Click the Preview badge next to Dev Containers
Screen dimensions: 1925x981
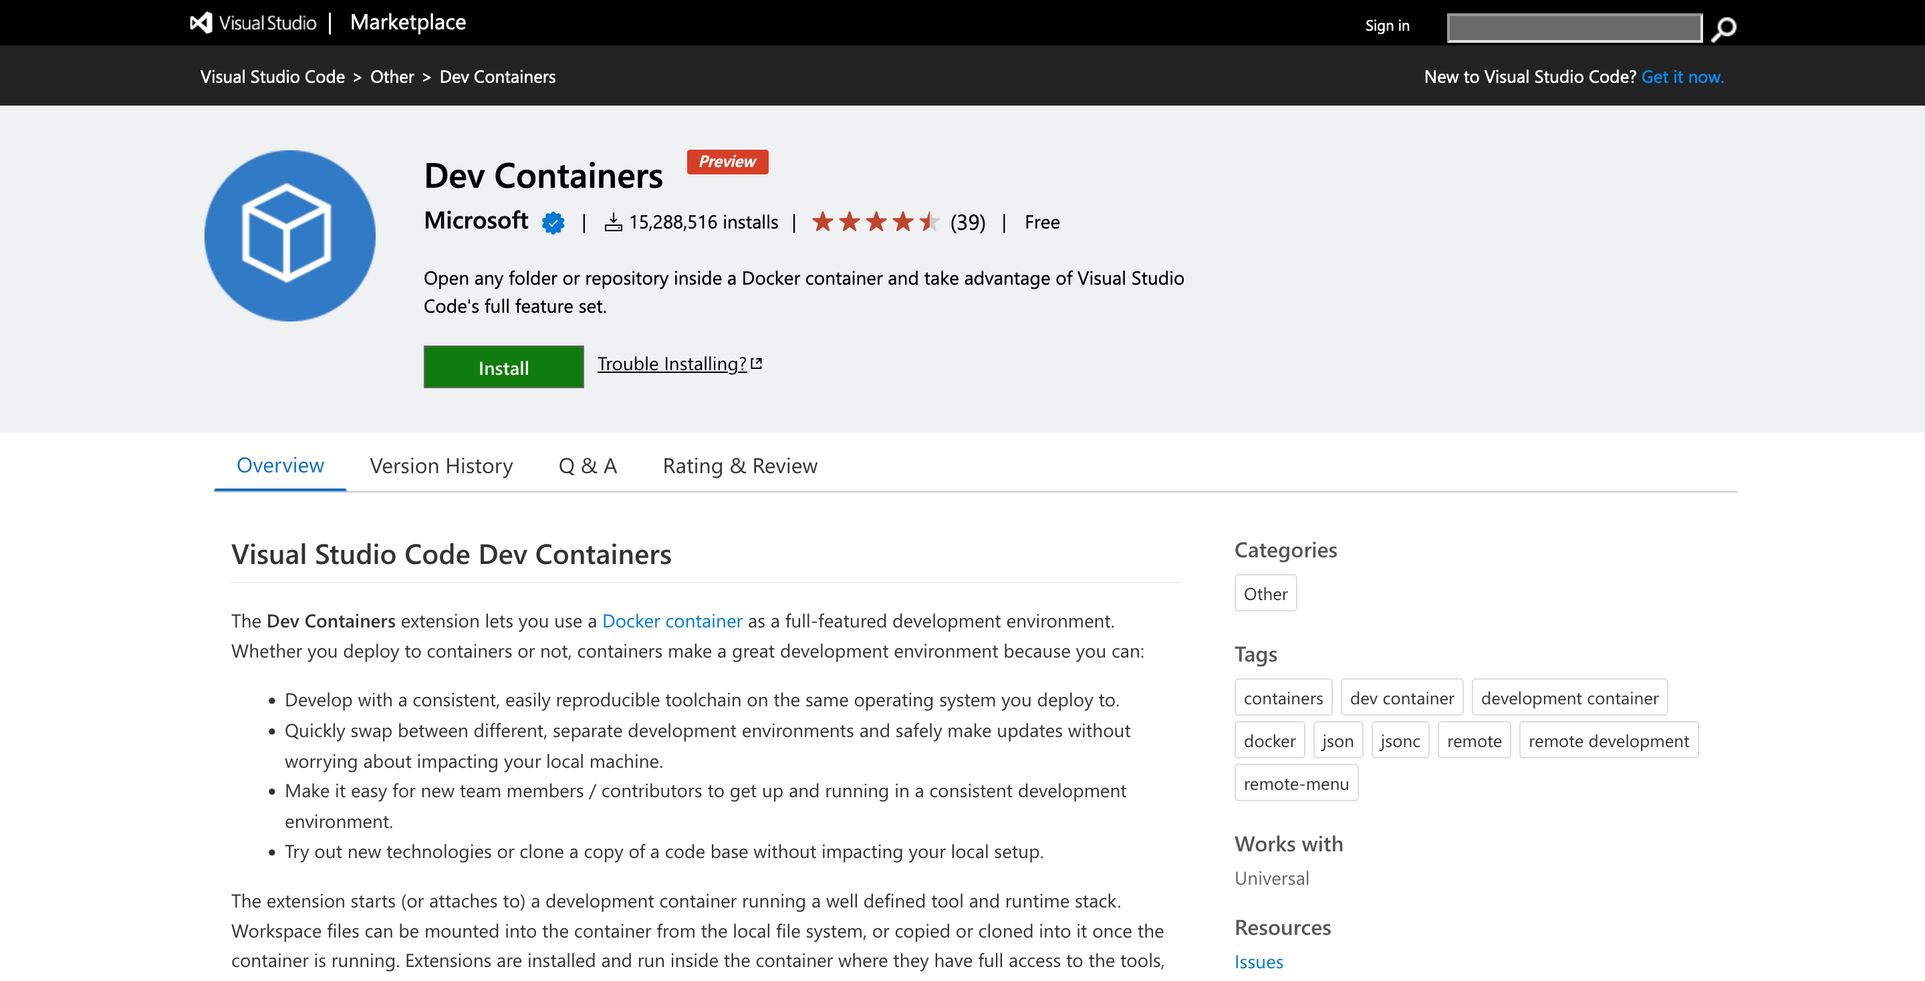tap(727, 161)
